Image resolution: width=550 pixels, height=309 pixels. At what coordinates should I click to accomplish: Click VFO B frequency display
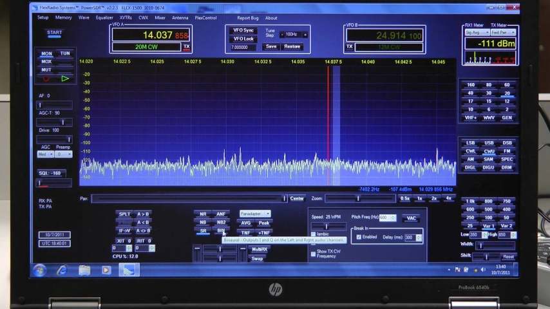384,35
